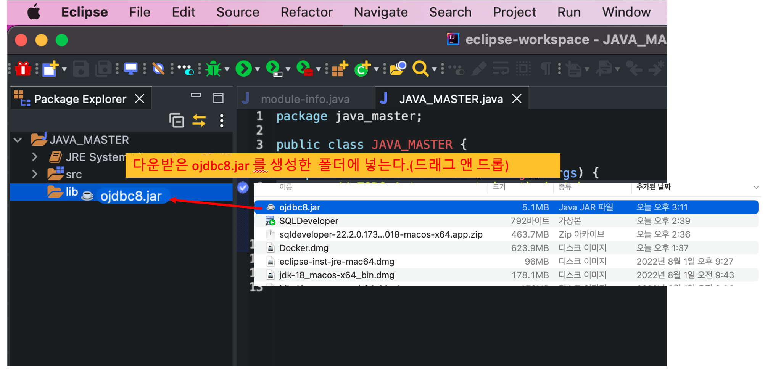Open the Debug dropdown arrow
This screenshot has width=773, height=379.
coord(227,69)
